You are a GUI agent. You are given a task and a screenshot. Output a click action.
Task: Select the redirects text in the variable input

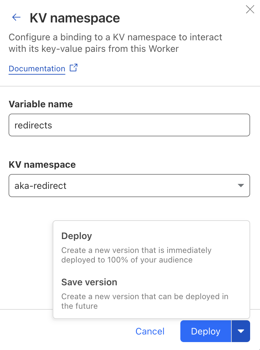(33, 125)
